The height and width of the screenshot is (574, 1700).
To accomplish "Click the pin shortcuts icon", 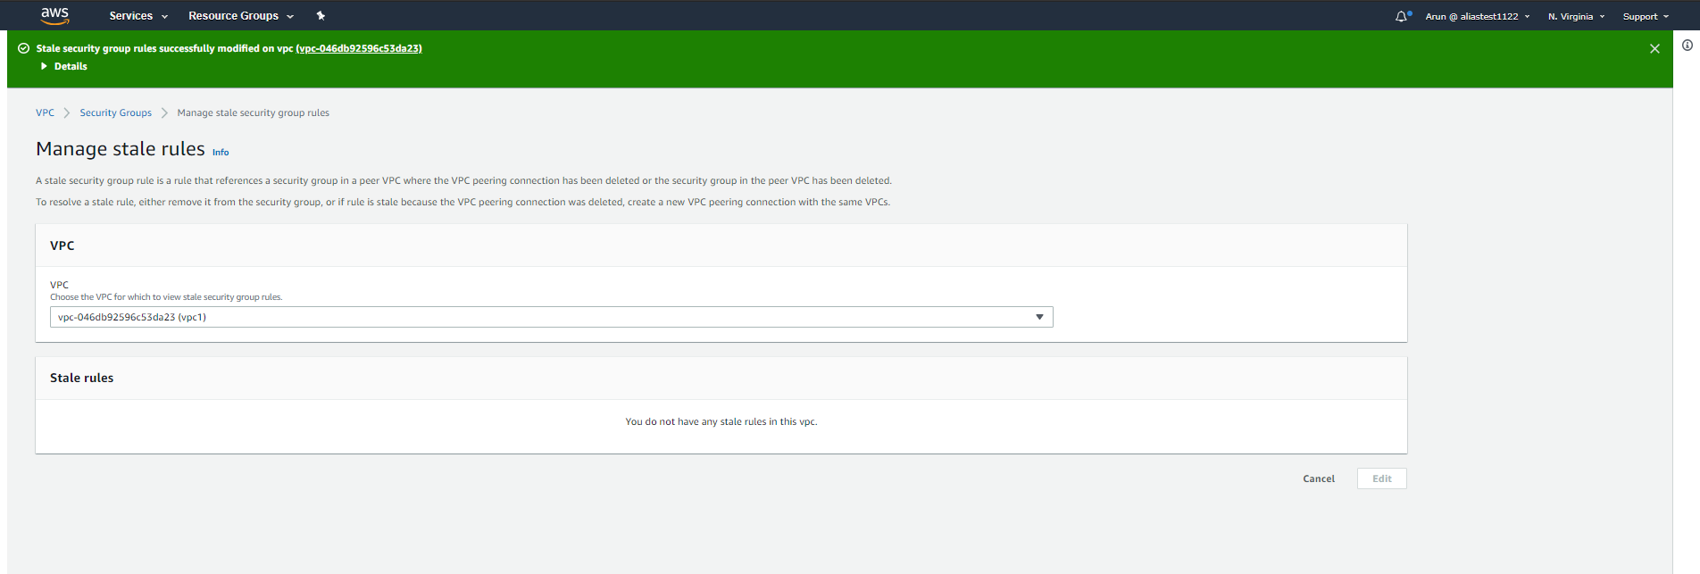I will pyautogui.click(x=321, y=16).
